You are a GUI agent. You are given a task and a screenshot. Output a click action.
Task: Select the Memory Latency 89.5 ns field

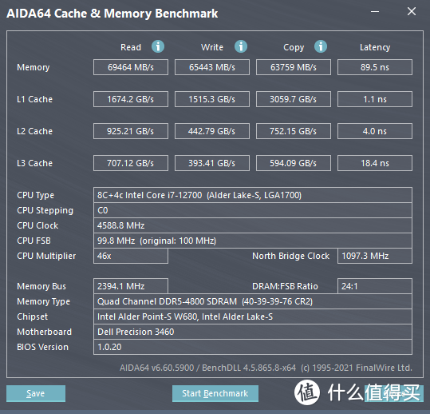(x=375, y=67)
